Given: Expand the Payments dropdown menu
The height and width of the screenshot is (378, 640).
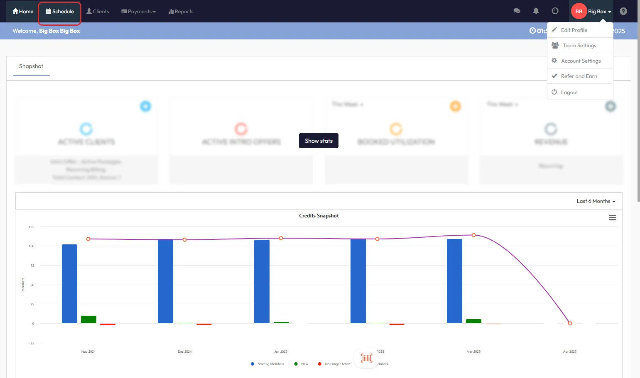Looking at the screenshot, I should (138, 12).
